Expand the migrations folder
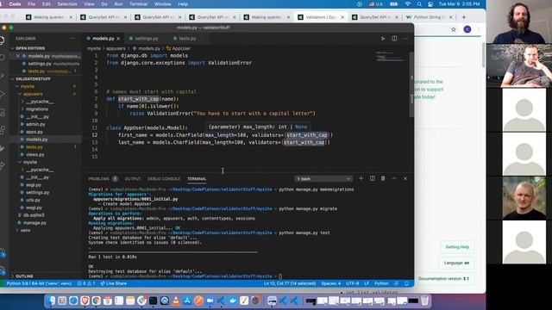552x310 pixels. [x=36, y=109]
